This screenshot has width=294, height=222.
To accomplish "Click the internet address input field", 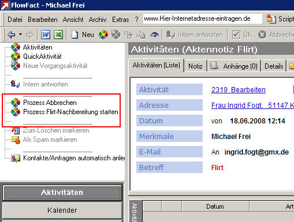I will pos(203,18).
